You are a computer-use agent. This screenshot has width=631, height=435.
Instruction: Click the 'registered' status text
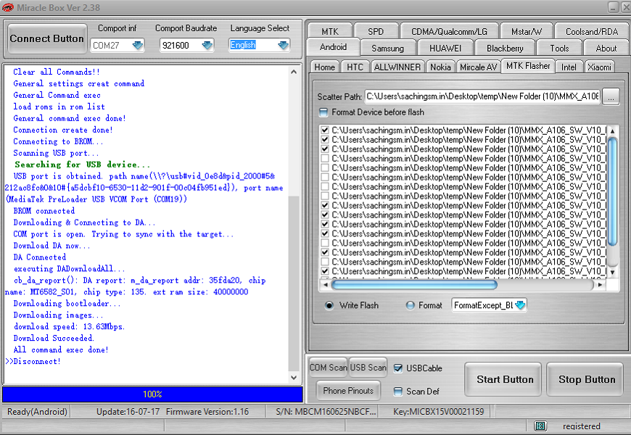(x=581, y=426)
